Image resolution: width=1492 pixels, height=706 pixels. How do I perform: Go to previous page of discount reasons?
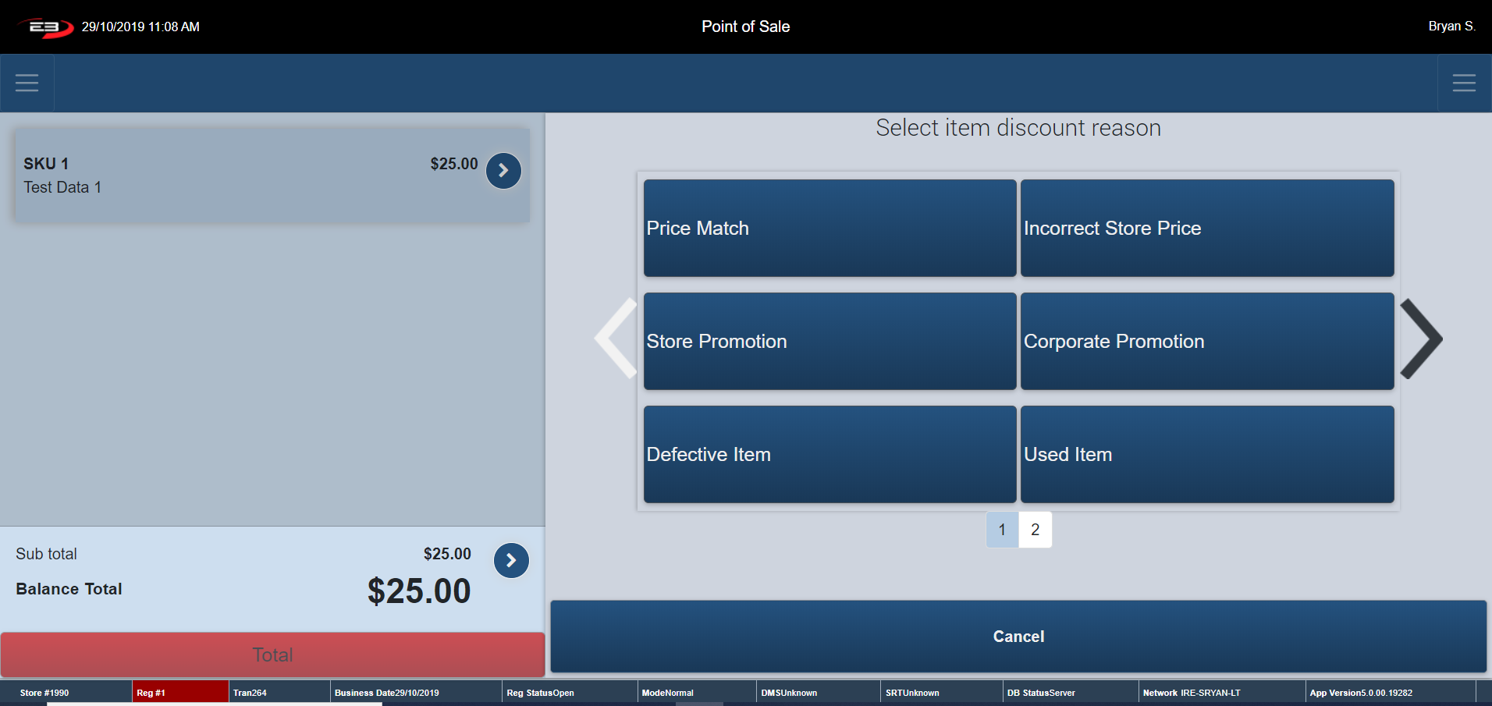click(616, 339)
